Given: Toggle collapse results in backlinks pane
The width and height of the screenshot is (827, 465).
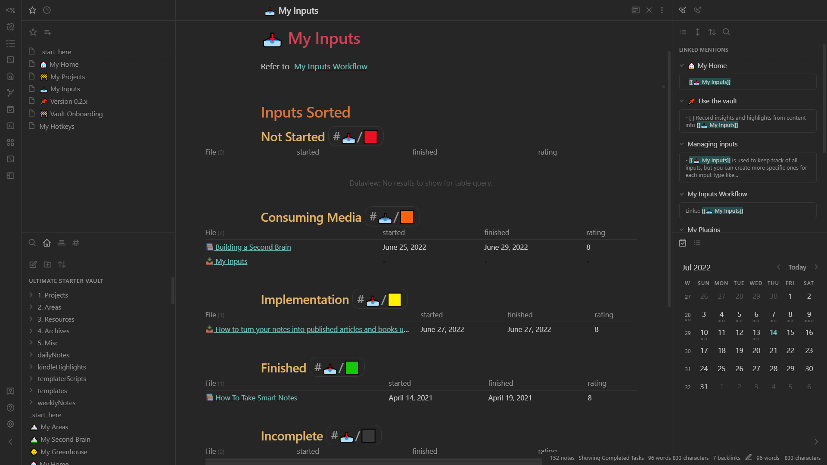Looking at the screenshot, I should [683, 32].
